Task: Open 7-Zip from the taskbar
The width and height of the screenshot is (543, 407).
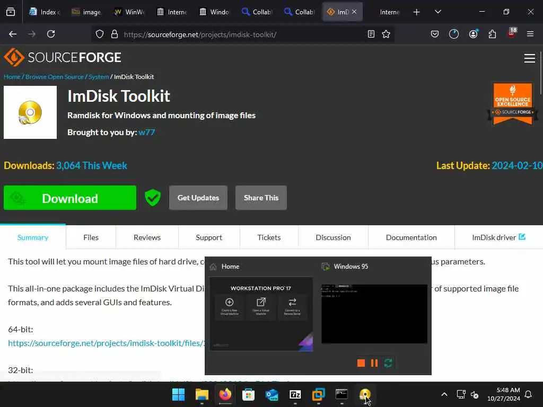Action: (x=295, y=394)
